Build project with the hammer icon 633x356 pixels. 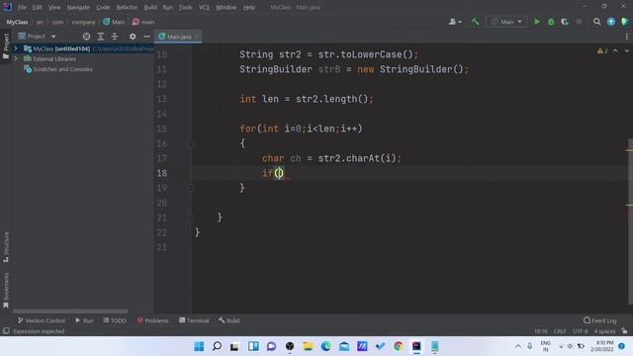point(475,22)
